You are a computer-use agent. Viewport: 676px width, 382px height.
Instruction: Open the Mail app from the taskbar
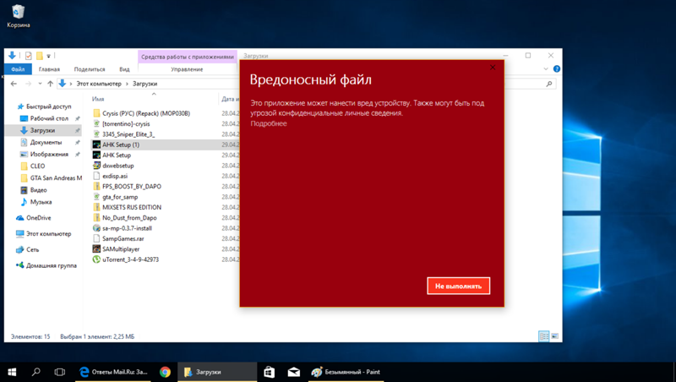coord(293,372)
